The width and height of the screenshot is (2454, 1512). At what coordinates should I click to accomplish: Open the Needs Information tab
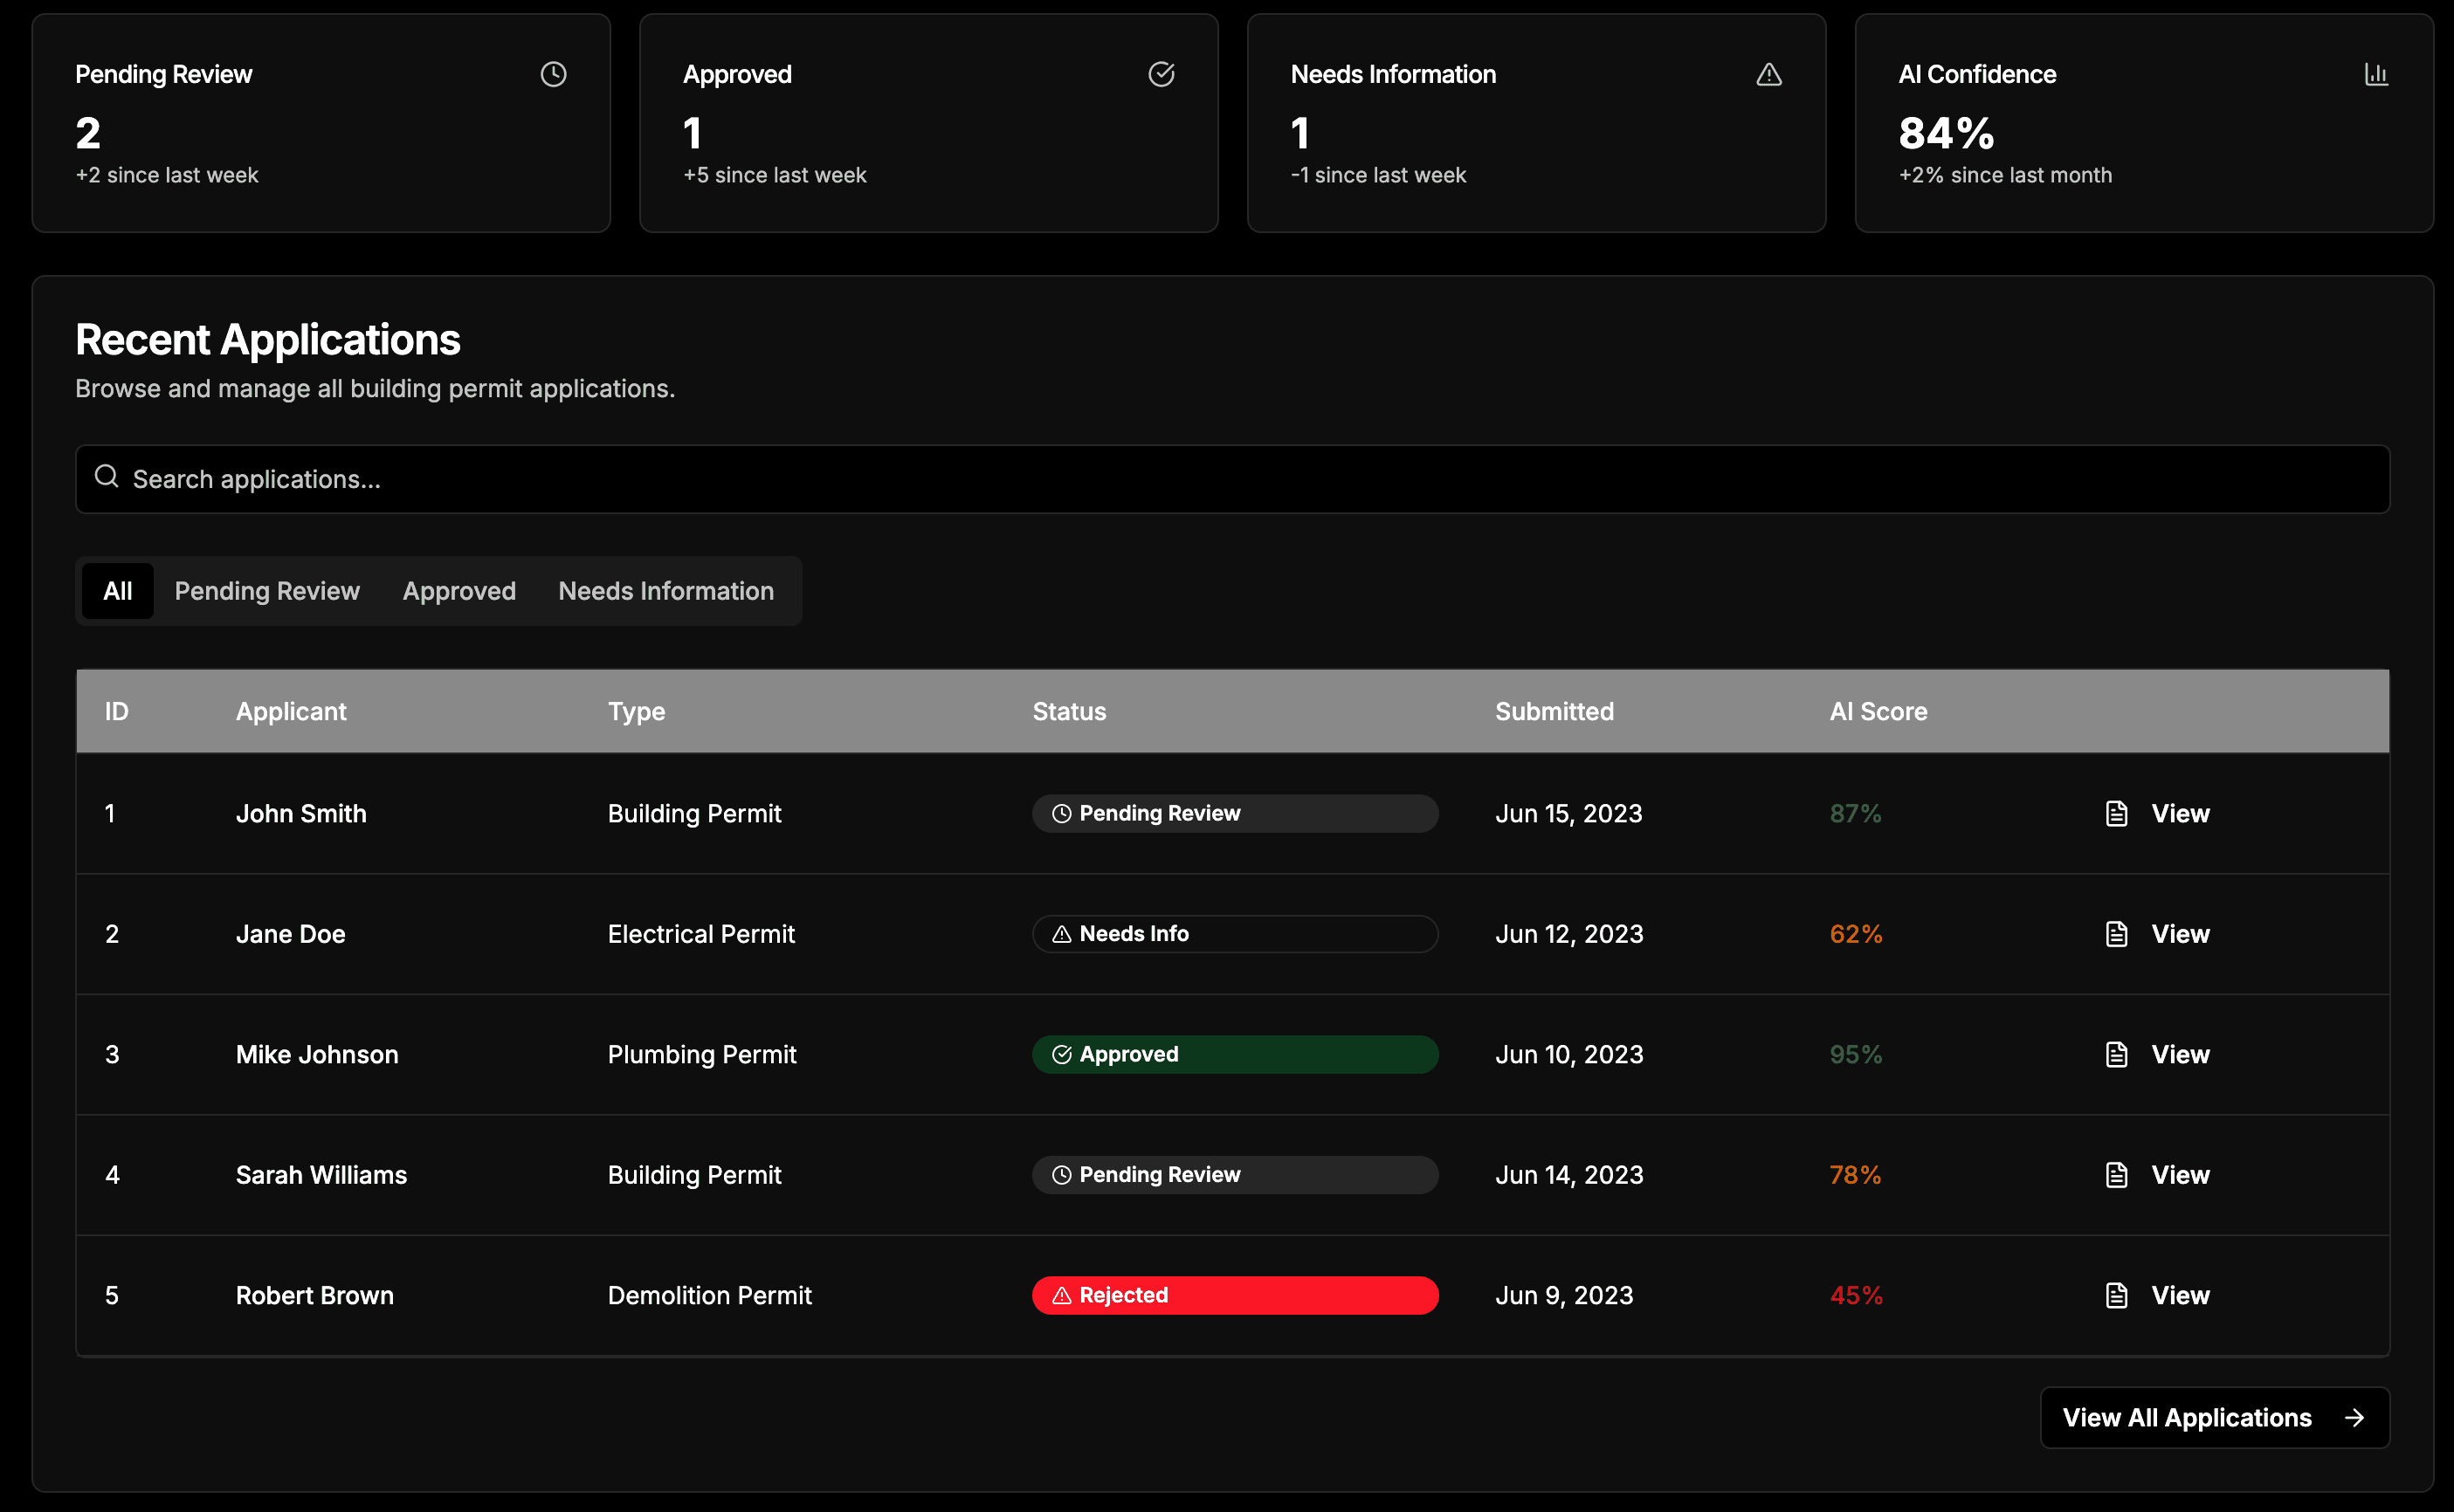[666, 591]
